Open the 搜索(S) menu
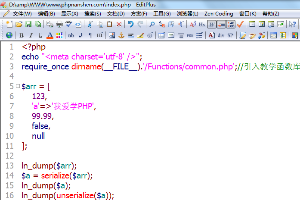This screenshot has width=300, height=200. coord(93,14)
